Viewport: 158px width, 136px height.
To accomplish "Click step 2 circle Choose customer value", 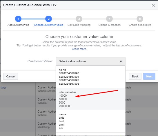I will click(49, 19).
